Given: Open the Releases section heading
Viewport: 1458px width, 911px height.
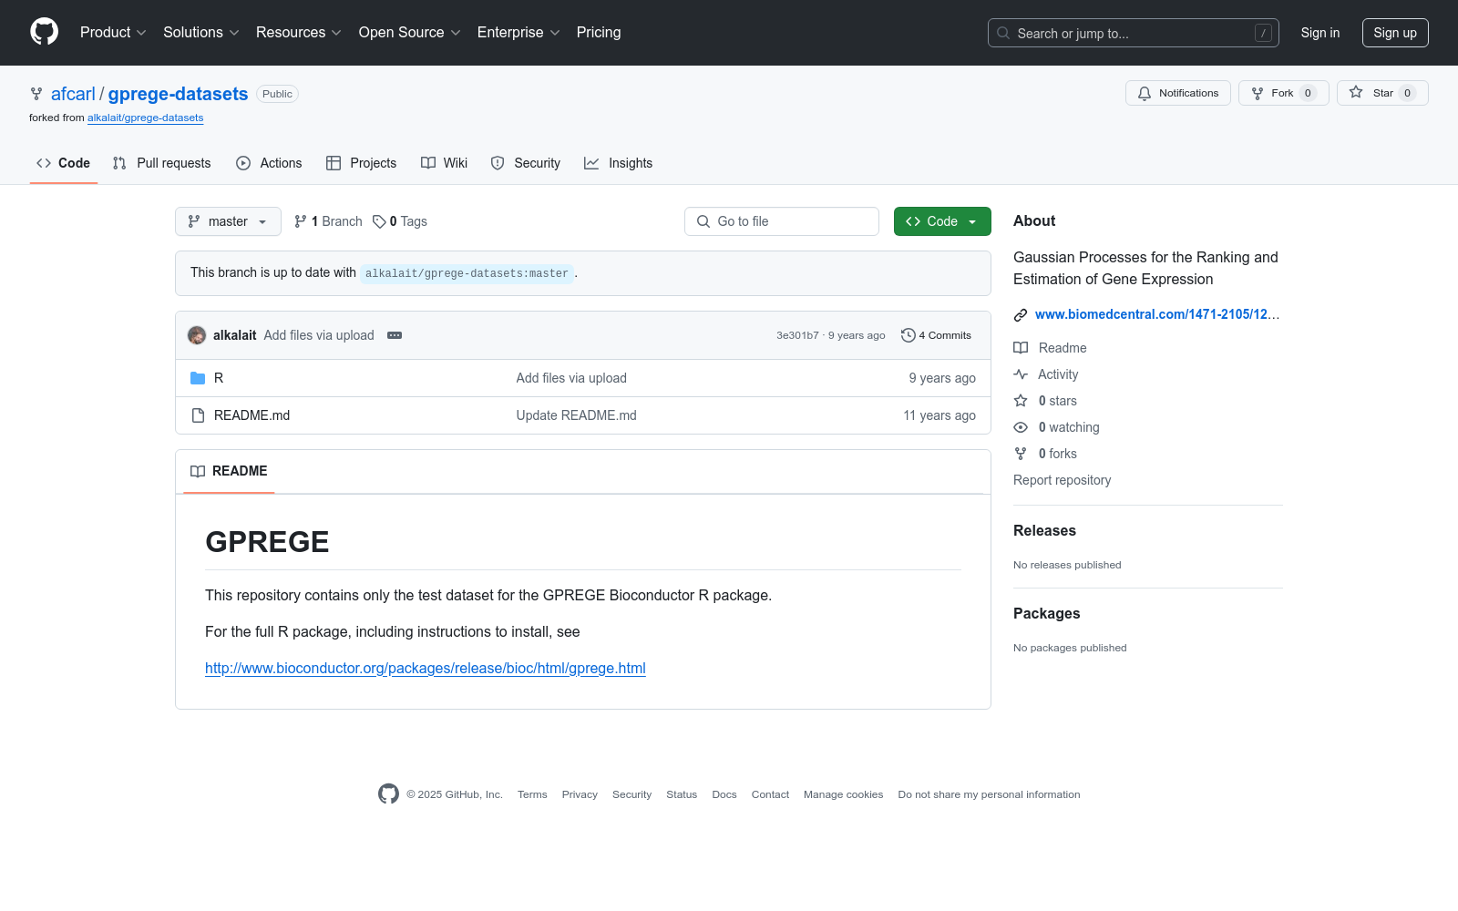Looking at the screenshot, I should [1044, 530].
